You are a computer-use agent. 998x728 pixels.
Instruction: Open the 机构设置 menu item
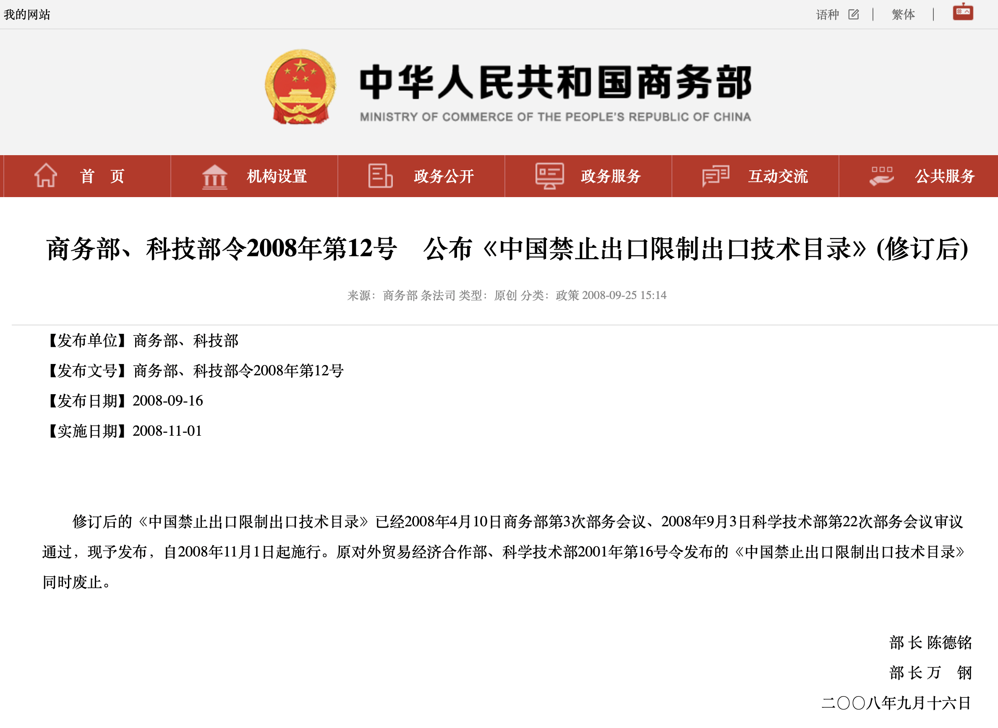[x=254, y=176]
